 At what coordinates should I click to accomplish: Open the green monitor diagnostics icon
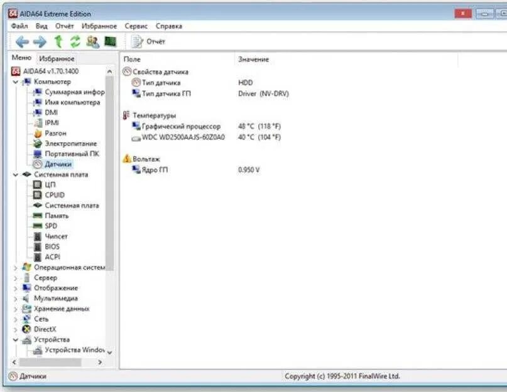tap(111, 41)
